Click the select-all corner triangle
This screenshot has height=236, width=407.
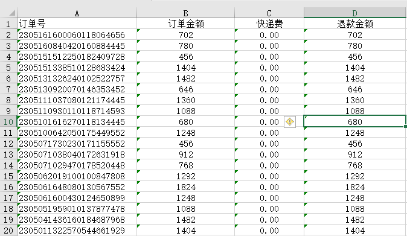12,13
